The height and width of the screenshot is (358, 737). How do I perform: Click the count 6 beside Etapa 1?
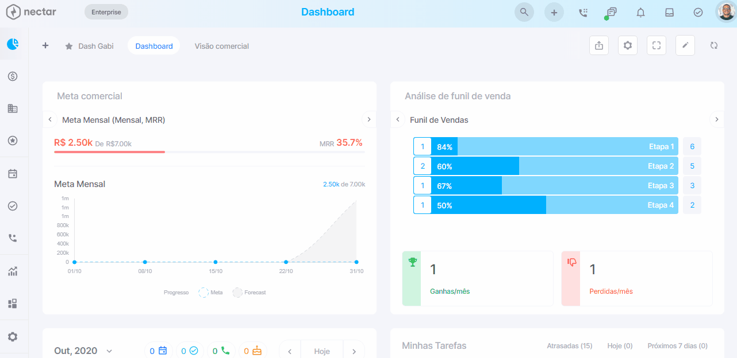692,147
